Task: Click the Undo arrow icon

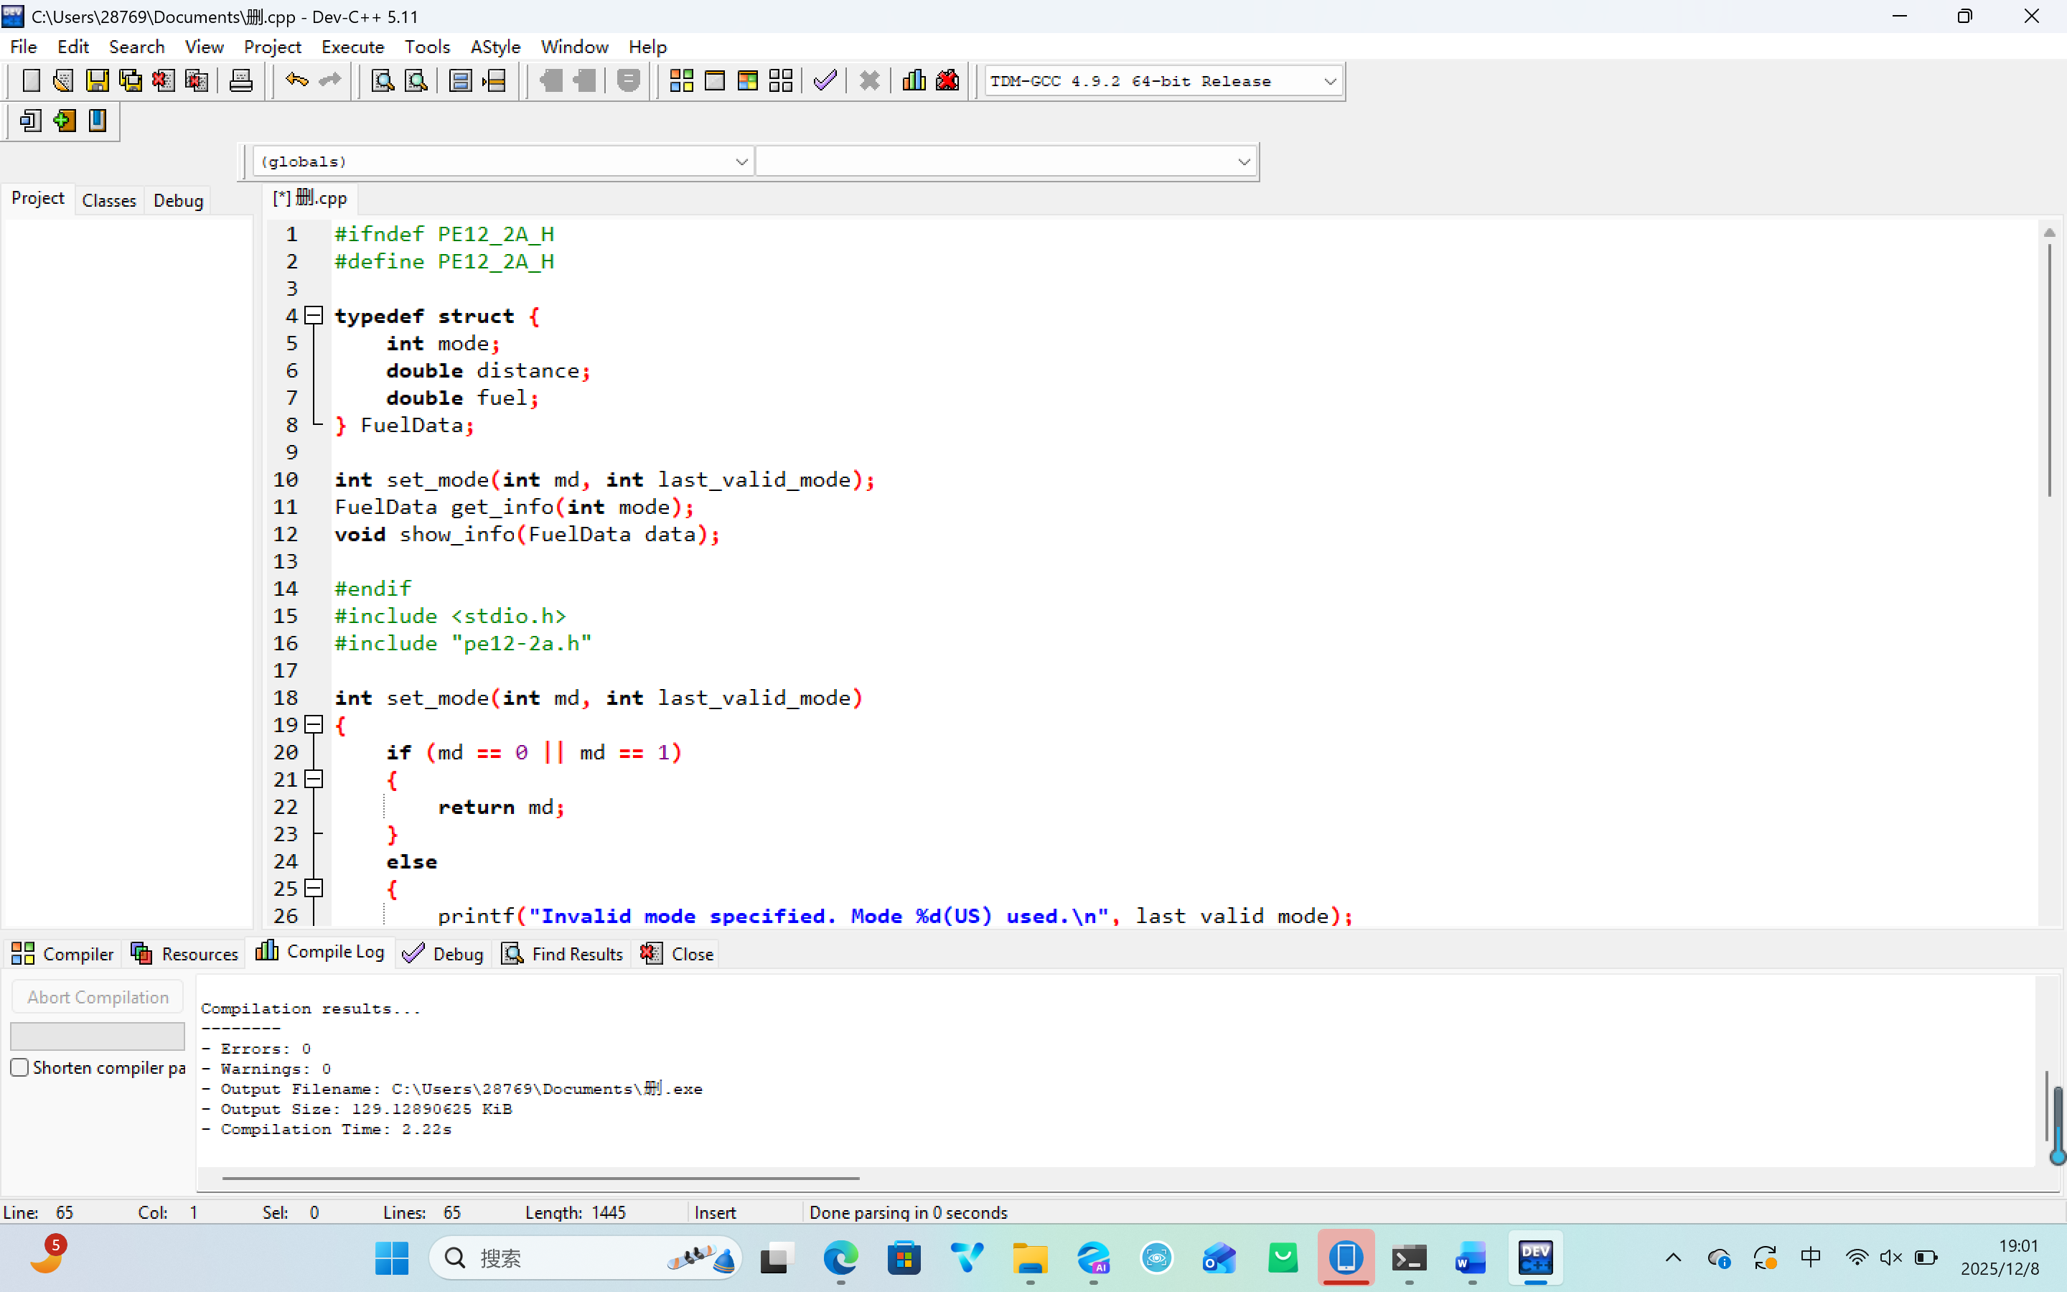Action: coord(296,81)
